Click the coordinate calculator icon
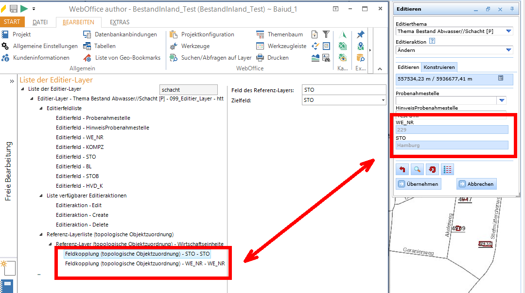 501,78
